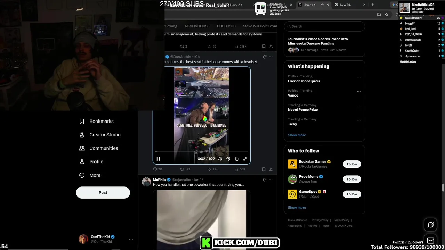Open Rockstar Games profile icon
Viewport: 445px width, 250px height.
(292, 164)
